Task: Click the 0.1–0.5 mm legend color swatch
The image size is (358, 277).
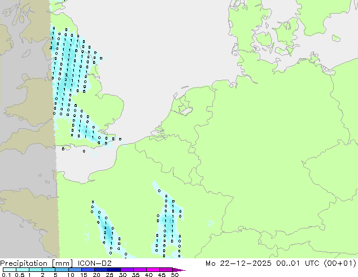Action: click(x=10, y=270)
